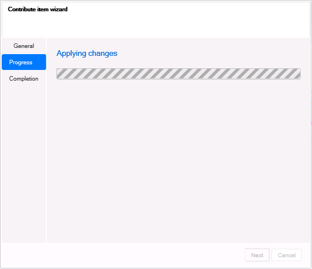The width and height of the screenshot is (312, 269).
Task: Go back to the General page
Action: coord(24,46)
